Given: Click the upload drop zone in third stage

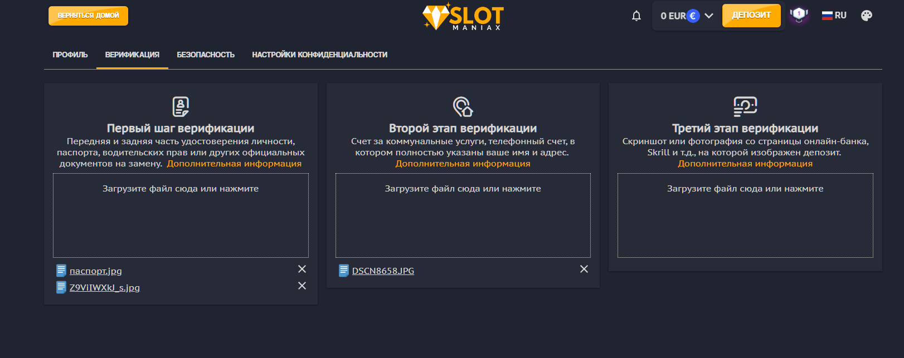Looking at the screenshot, I should click(745, 215).
